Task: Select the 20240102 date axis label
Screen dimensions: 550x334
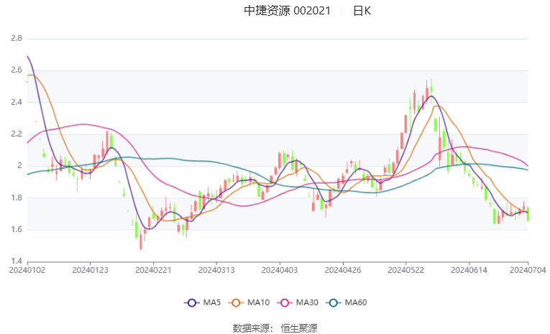Action: (x=27, y=270)
